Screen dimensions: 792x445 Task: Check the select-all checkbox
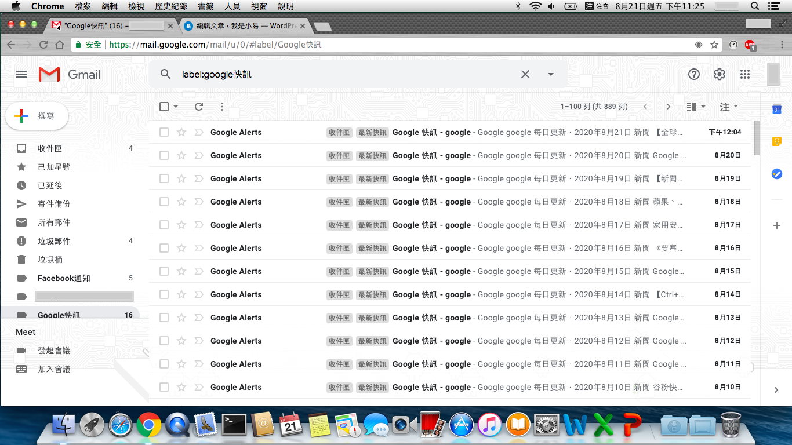(164, 107)
